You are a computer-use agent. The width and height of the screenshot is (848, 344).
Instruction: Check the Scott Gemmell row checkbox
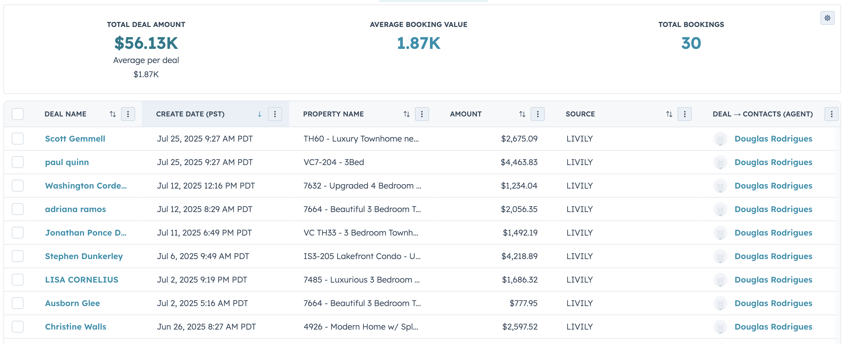click(x=18, y=139)
